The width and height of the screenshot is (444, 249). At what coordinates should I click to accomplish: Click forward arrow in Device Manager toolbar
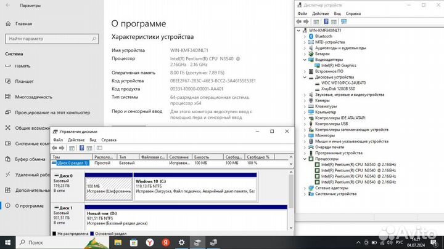306,22
